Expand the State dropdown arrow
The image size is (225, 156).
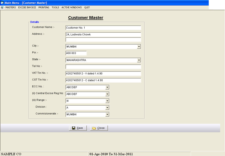click(x=139, y=60)
